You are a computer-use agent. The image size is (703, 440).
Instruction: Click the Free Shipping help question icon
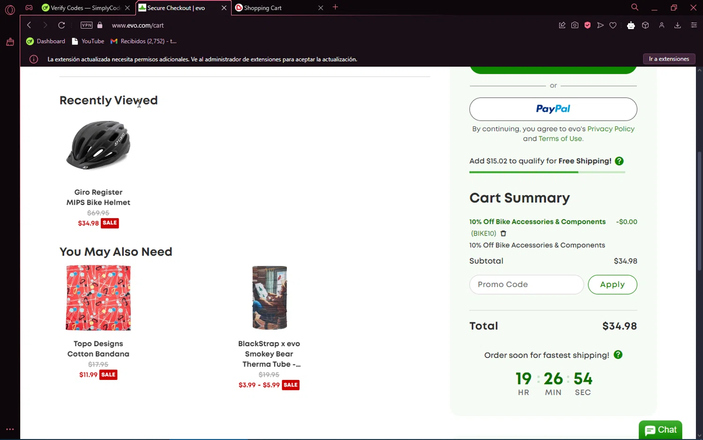[619, 161]
